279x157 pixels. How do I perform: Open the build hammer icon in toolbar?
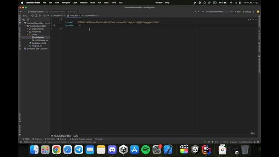click(x=196, y=12)
